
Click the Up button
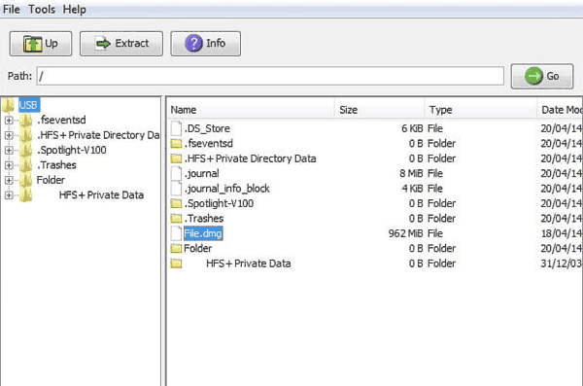41,44
